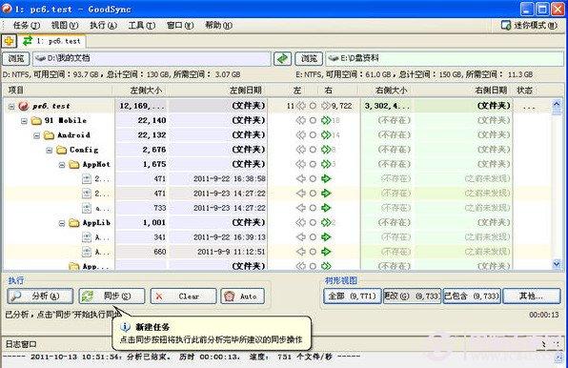Collapse the Android folder

click(x=37, y=135)
